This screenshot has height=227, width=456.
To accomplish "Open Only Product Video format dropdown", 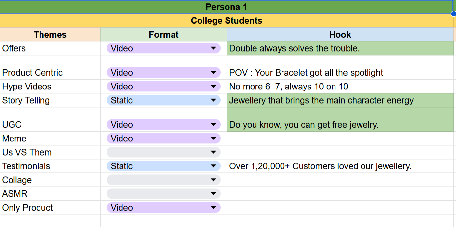I will point(213,208).
